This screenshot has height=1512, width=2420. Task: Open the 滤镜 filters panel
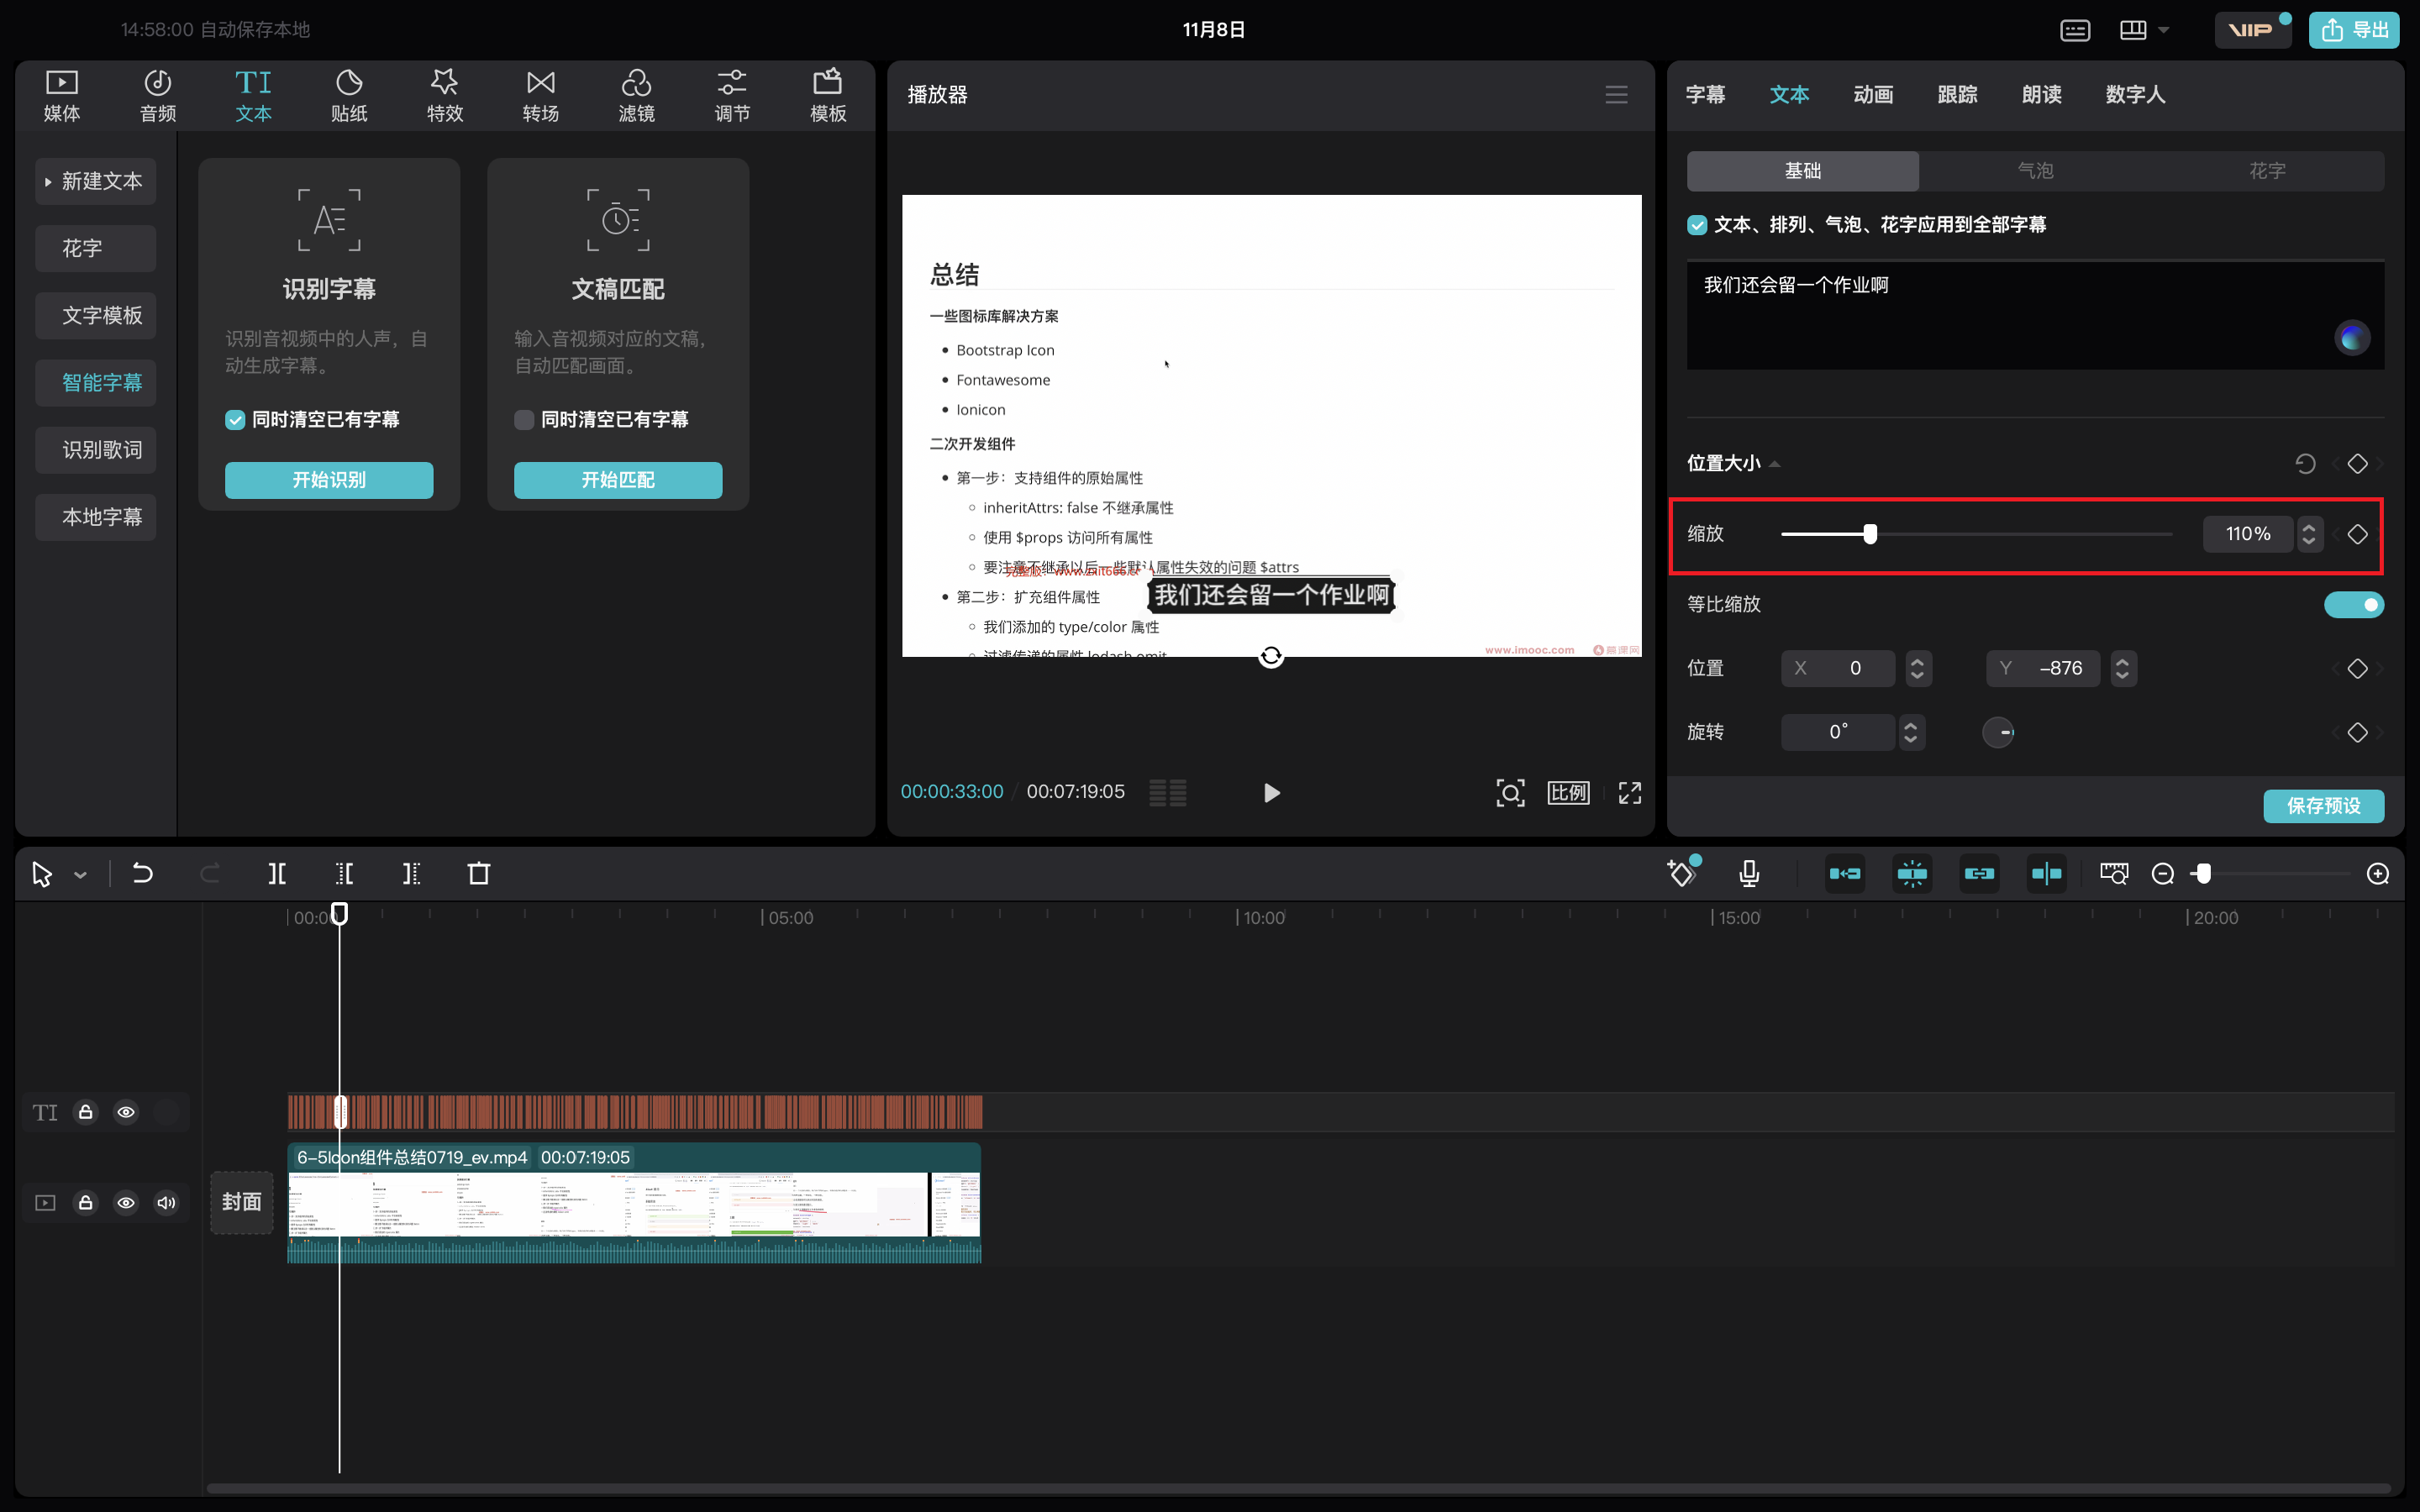point(636,96)
